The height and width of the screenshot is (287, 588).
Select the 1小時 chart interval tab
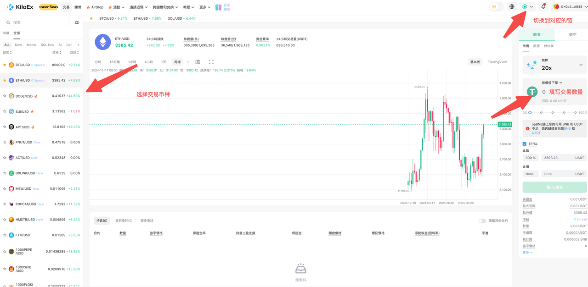click(132, 62)
